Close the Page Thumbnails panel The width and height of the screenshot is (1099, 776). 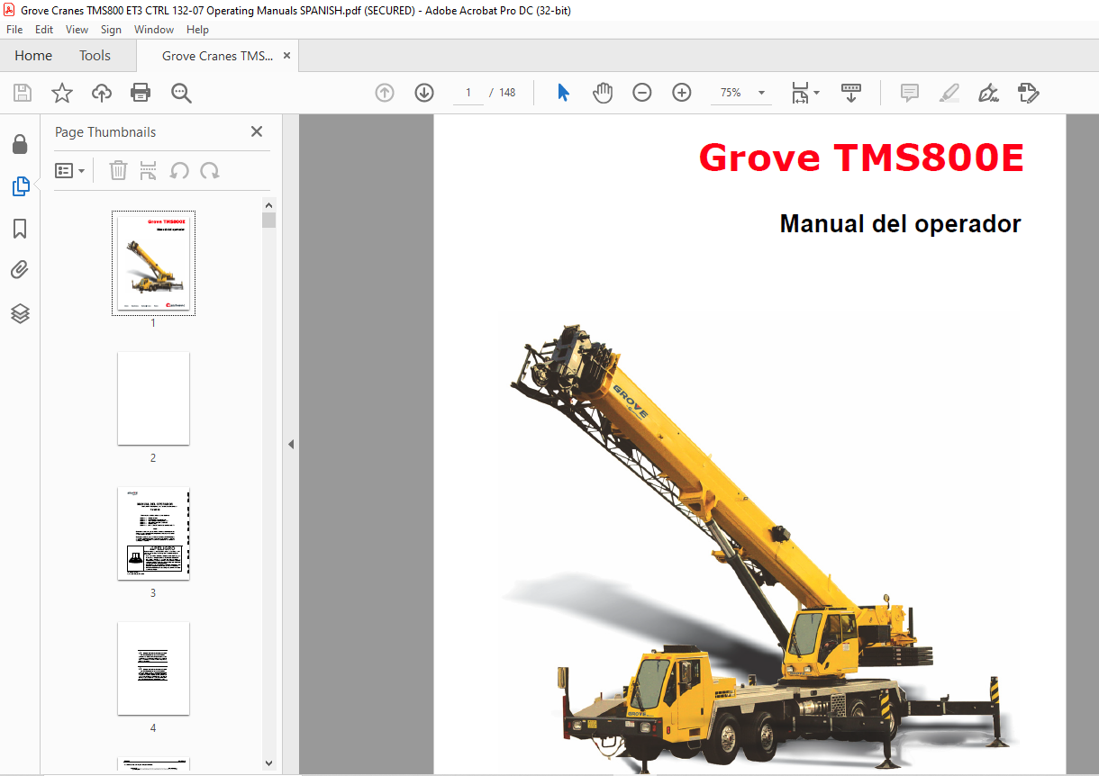[257, 131]
